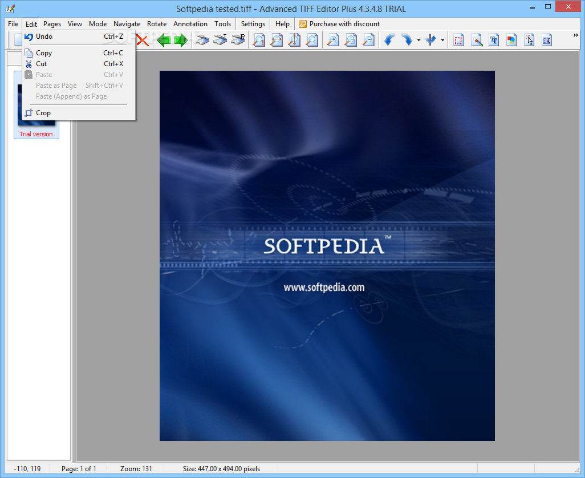
Task: Select the text annotation T tool
Action: pyautogui.click(x=494, y=40)
